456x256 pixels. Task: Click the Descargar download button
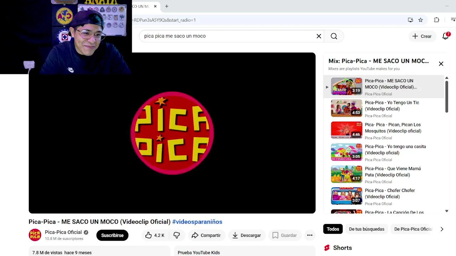click(247, 235)
